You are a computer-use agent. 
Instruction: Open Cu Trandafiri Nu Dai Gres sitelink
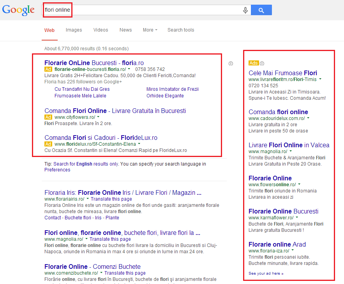click(82, 89)
